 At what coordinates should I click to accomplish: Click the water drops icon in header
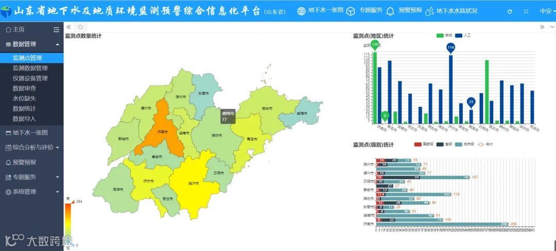429,11
